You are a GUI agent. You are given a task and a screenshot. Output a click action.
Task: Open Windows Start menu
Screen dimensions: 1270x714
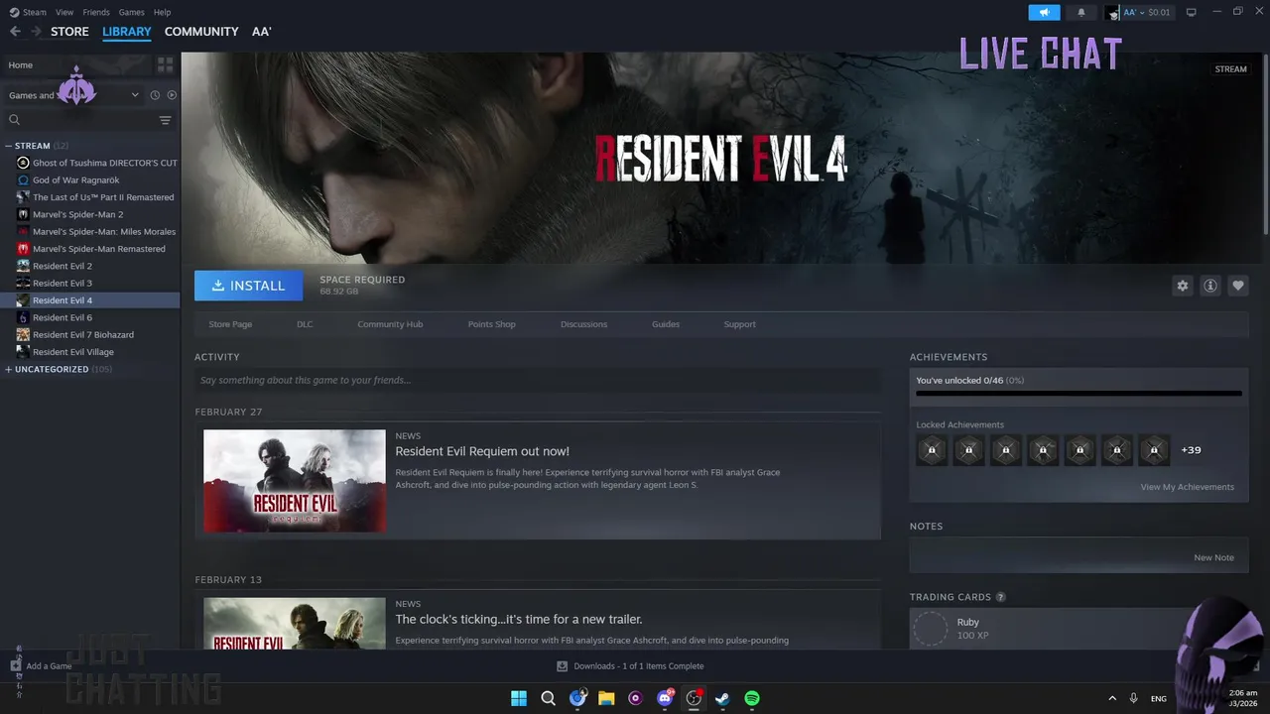point(519,698)
